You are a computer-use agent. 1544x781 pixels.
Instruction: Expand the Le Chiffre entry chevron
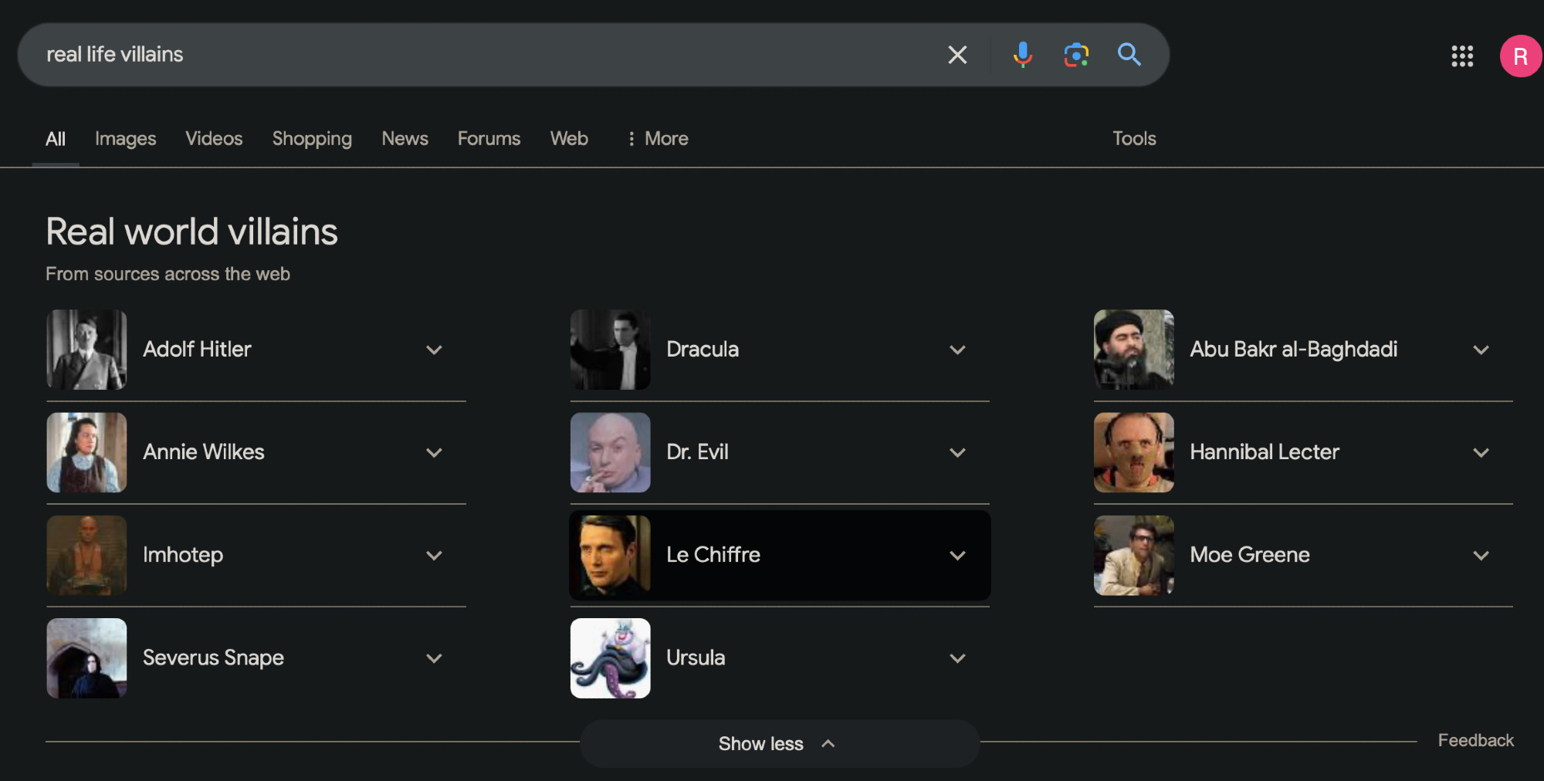click(x=957, y=556)
